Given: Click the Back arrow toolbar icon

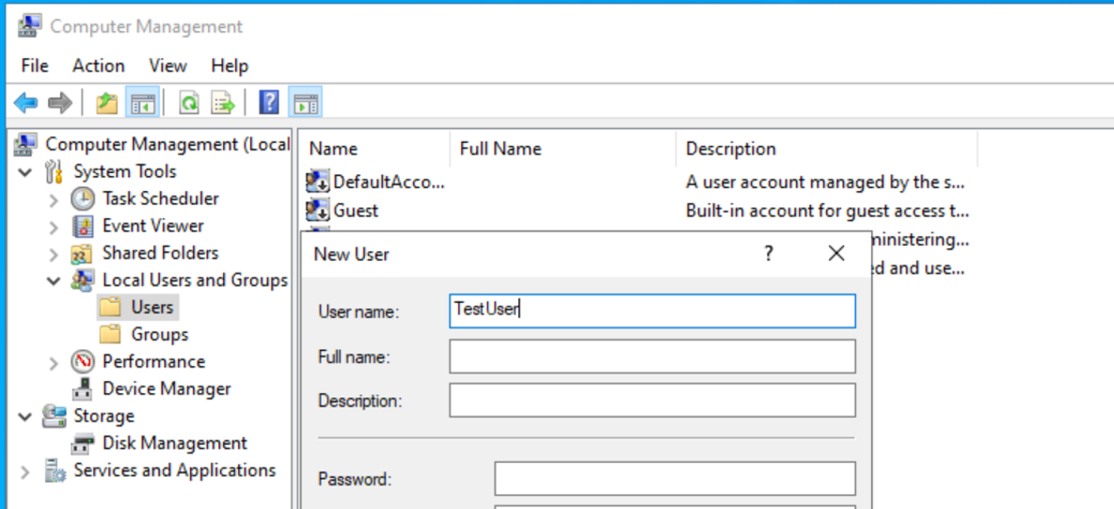Looking at the screenshot, I should click(x=26, y=103).
